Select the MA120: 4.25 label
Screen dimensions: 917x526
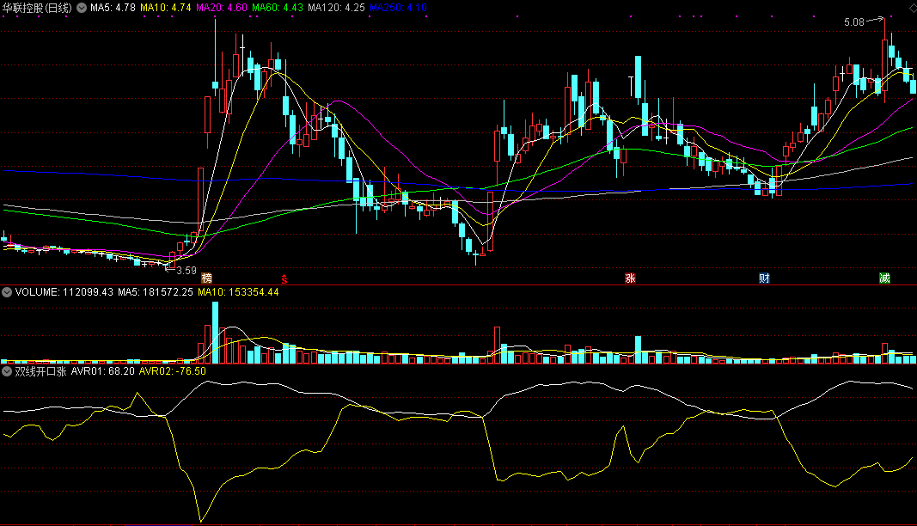click(x=336, y=9)
